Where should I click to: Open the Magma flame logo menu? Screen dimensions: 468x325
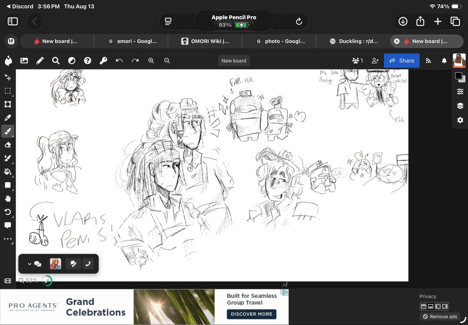[x=8, y=60]
